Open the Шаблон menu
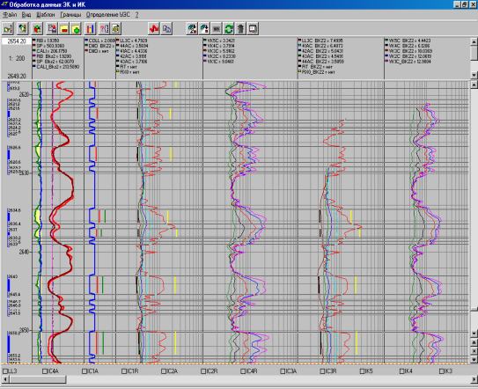This screenshot has height=389, width=478. (46, 15)
